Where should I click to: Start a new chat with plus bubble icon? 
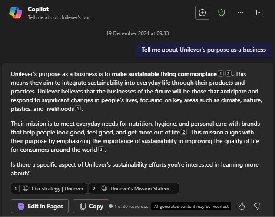(202, 13)
